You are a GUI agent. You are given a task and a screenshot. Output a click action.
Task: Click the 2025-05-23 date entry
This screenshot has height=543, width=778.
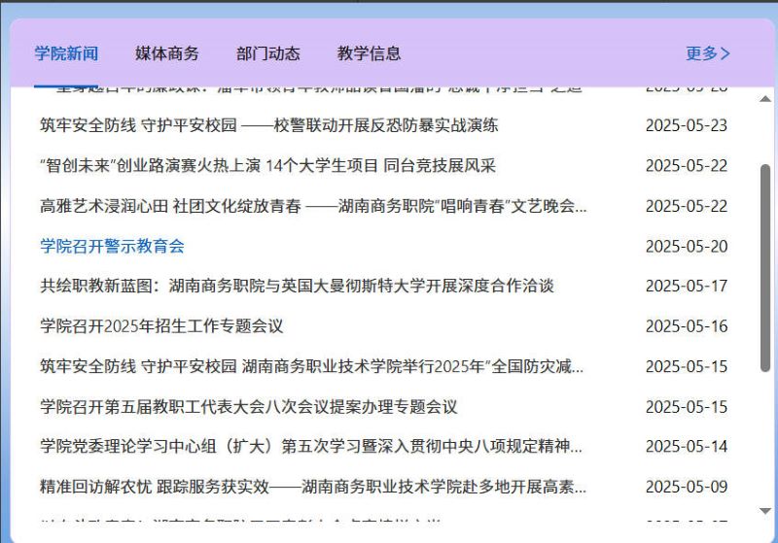tap(686, 125)
